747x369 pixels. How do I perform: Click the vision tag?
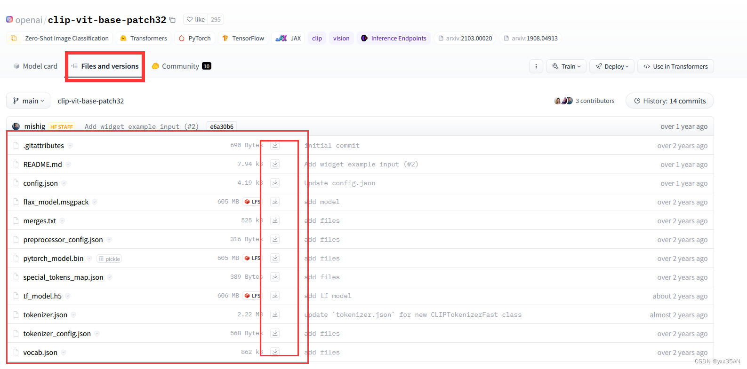pos(341,38)
